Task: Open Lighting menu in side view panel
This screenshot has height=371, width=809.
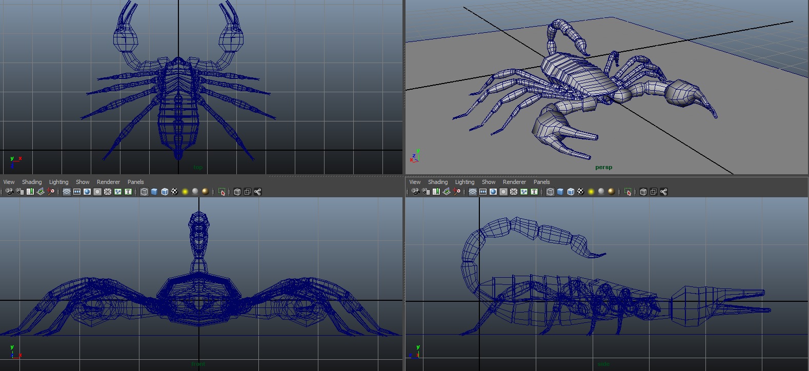Action: tap(464, 182)
